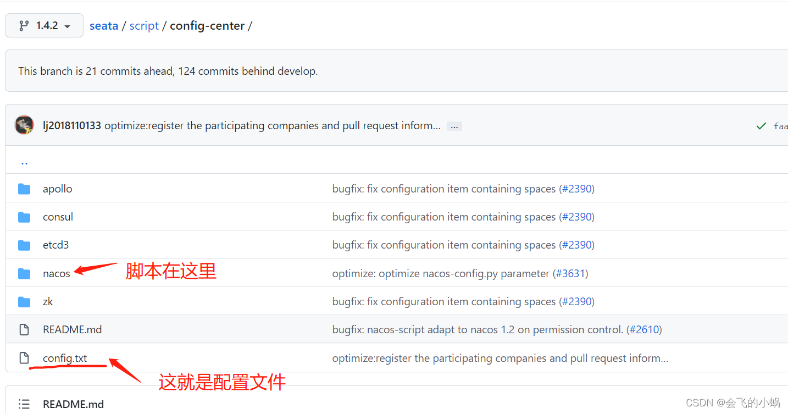The height and width of the screenshot is (413, 788).
Task: Open lj2018110133 user avatar
Action: click(x=24, y=125)
